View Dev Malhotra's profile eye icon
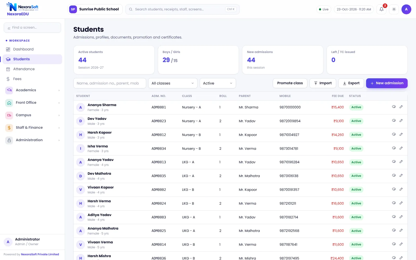 pyautogui.click(x=394, y=175)
